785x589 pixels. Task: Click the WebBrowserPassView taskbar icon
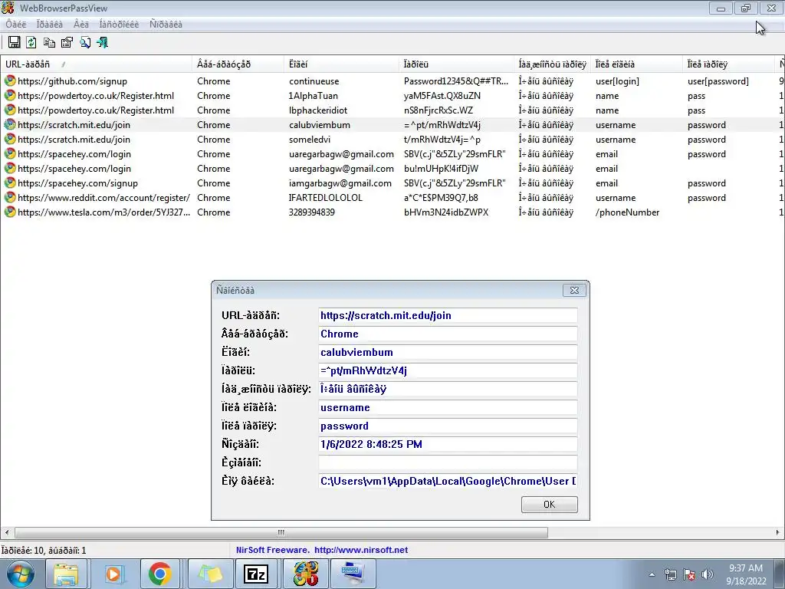pos(305,574)
